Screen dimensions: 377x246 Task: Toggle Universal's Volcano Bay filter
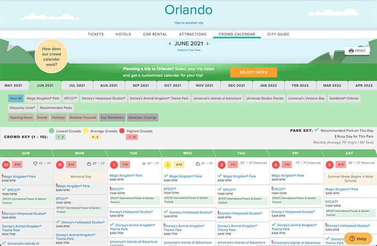tap(306, 98)
